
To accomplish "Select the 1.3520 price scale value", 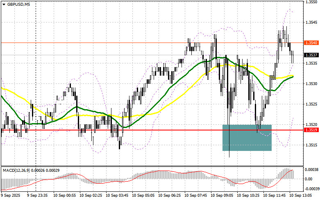I will click(311, 124).
